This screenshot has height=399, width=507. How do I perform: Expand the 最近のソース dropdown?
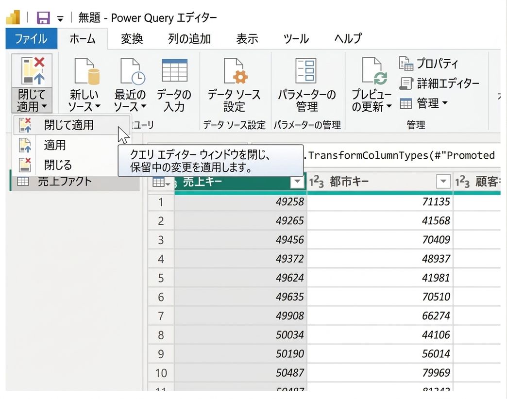tap(144, 106)
